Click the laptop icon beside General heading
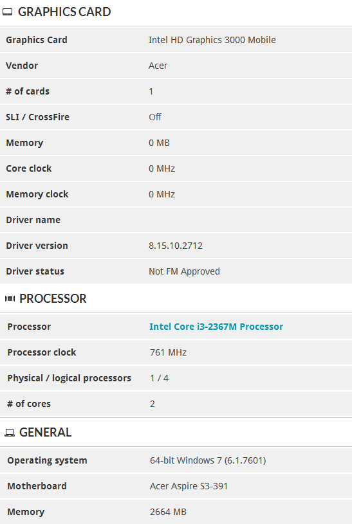Screen dimensions: 352x524 point(10,433)
